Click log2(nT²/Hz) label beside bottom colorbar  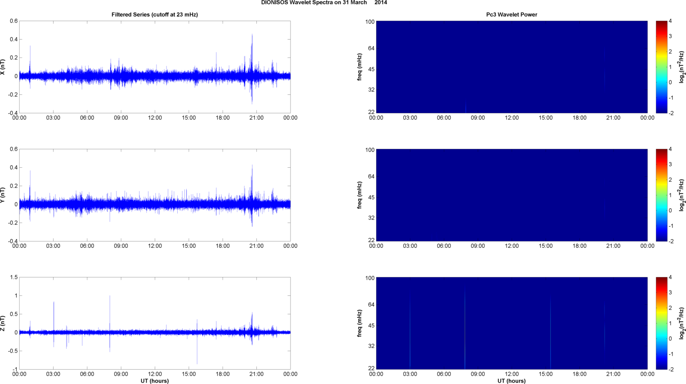pos(682,323)
